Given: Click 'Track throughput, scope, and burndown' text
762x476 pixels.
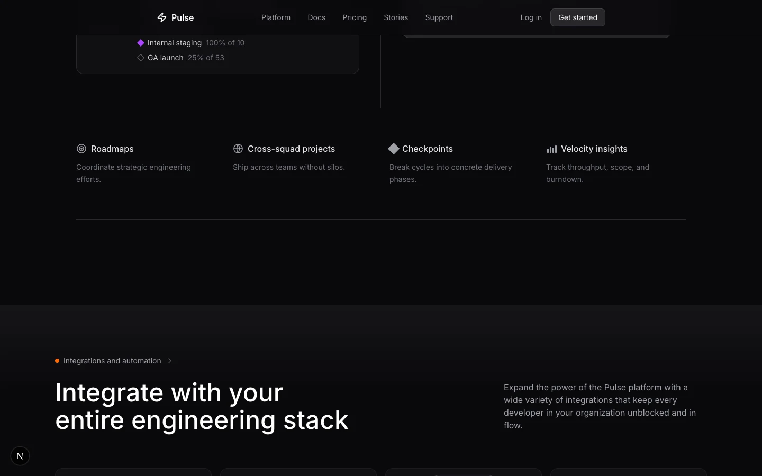Looking at the screenshot, I should (x=597, y=173).
